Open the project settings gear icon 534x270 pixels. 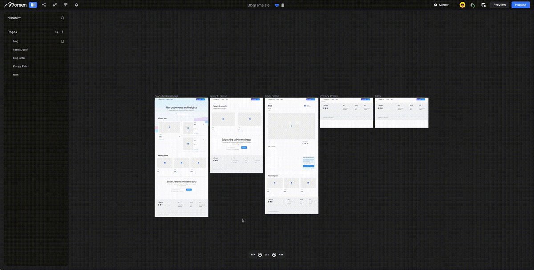76,4
